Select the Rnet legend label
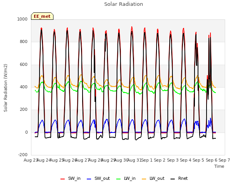 183,178
